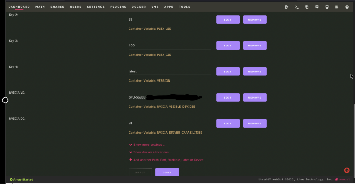
Task: Click the NVIDIA DC field containing all
Action: (x=170, y=123)
